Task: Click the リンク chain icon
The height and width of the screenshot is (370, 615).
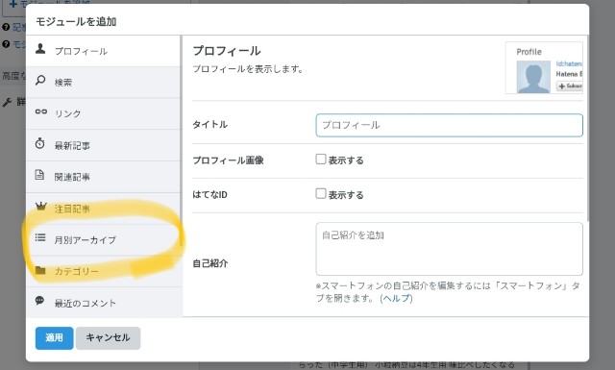Action: pyautogui.click(x=40, y=111)
